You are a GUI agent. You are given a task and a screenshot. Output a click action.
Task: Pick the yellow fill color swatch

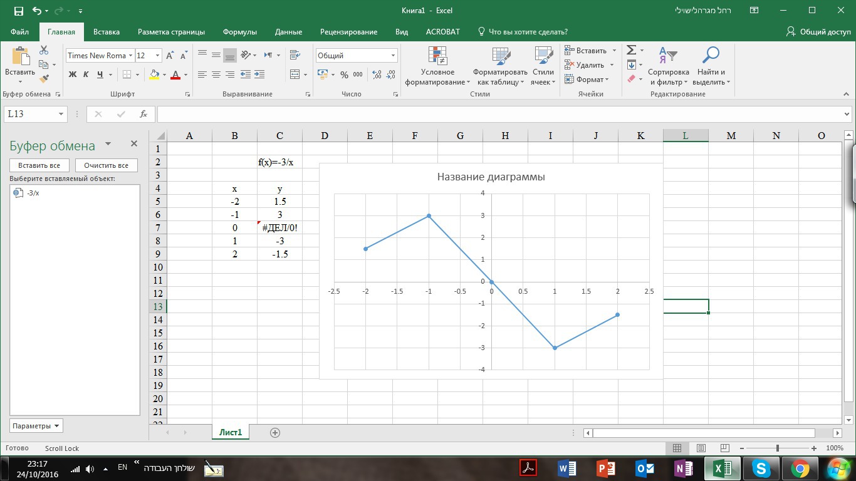click(x=154, y=75)
